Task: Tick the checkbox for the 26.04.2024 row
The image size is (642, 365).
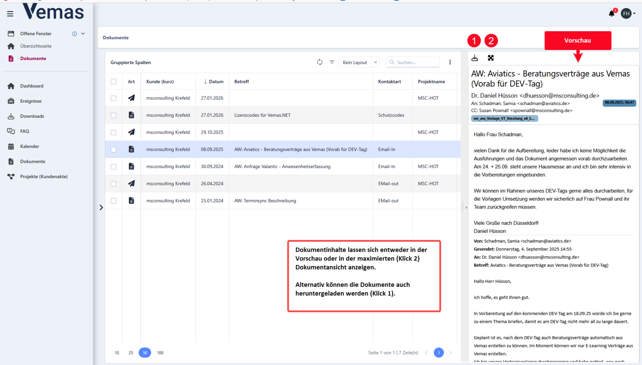Action: click(114, 184)
